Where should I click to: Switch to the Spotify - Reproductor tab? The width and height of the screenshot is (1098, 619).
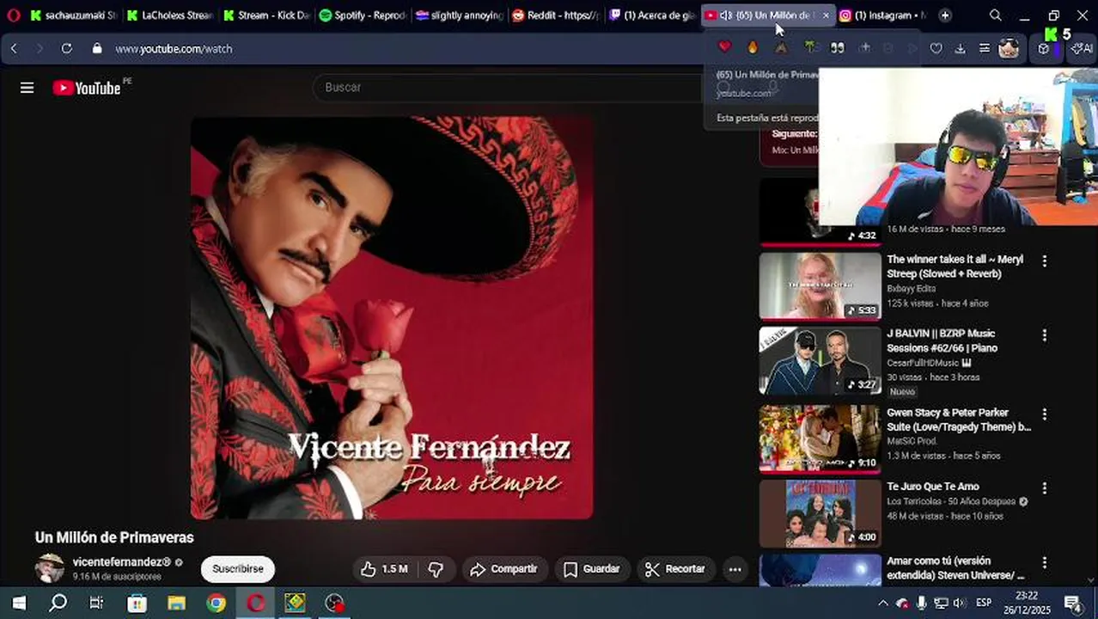363,15
